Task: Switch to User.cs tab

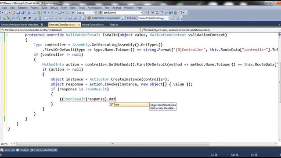Action: (x=114, y=25)
